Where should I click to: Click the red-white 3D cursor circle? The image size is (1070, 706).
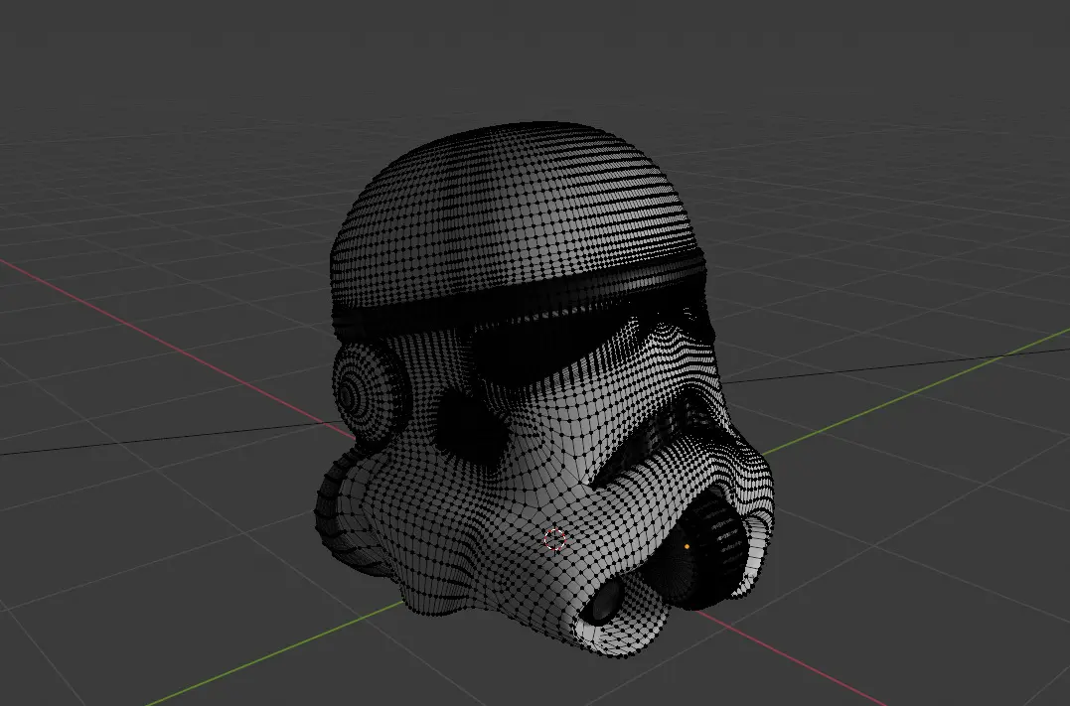[555, 539]
